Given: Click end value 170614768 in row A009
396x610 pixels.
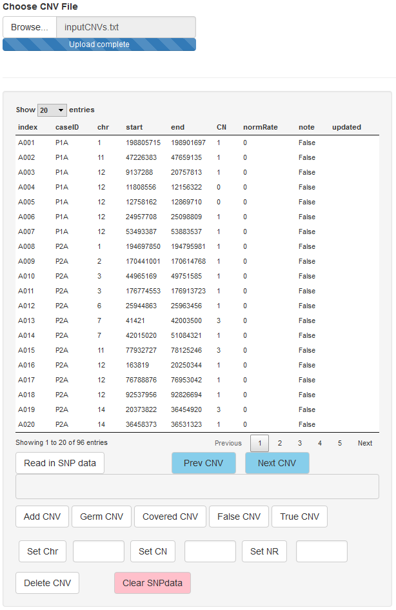Looking at the screenshot, I should coord(188,261).
